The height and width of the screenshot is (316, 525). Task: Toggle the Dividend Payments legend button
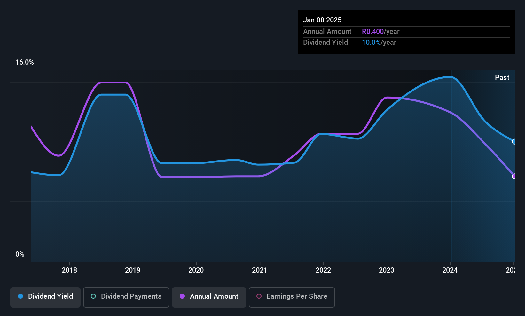[x=126, y=297]
